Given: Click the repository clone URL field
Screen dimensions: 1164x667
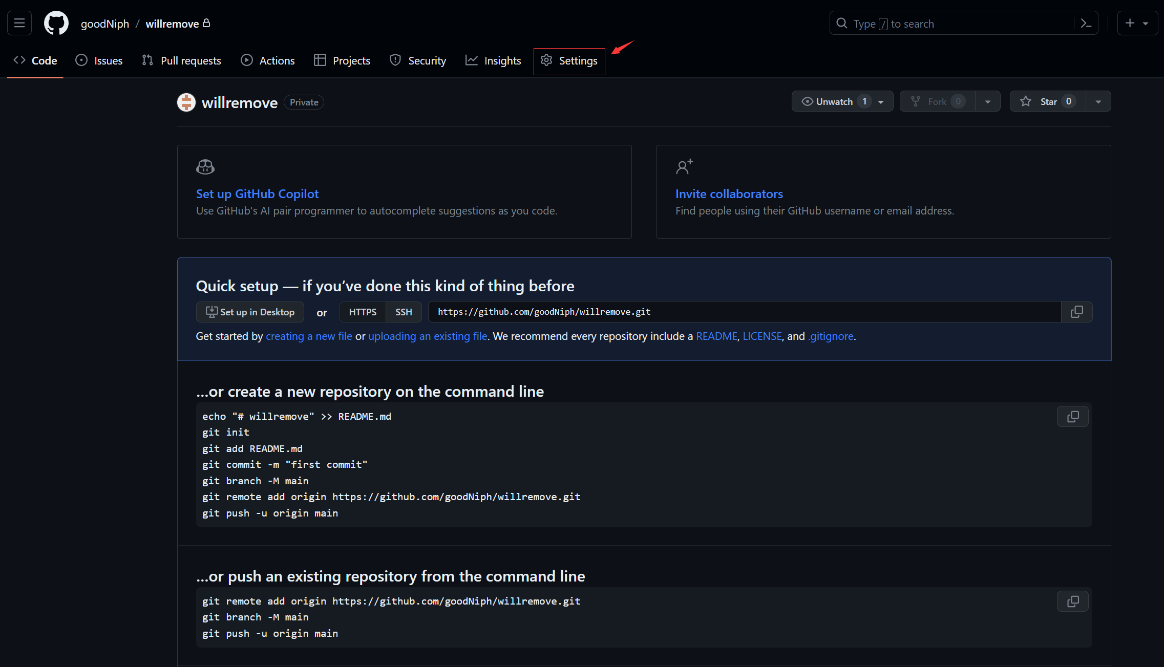Looking at the screenshot, I should click(745, 312).
